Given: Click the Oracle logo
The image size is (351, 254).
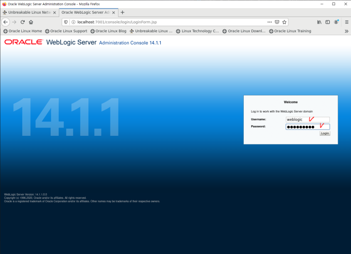Looking at the screenshot, I should 24,42.
